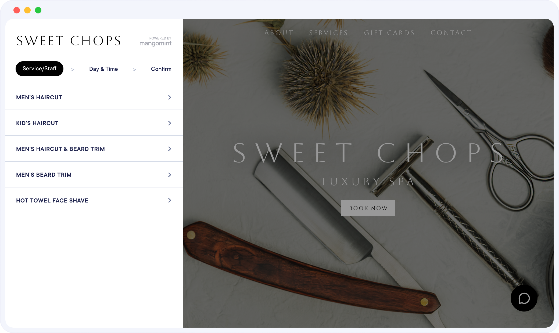Click the yellow minimize window dot
This screenshot has width=559, height=333.
27,10
